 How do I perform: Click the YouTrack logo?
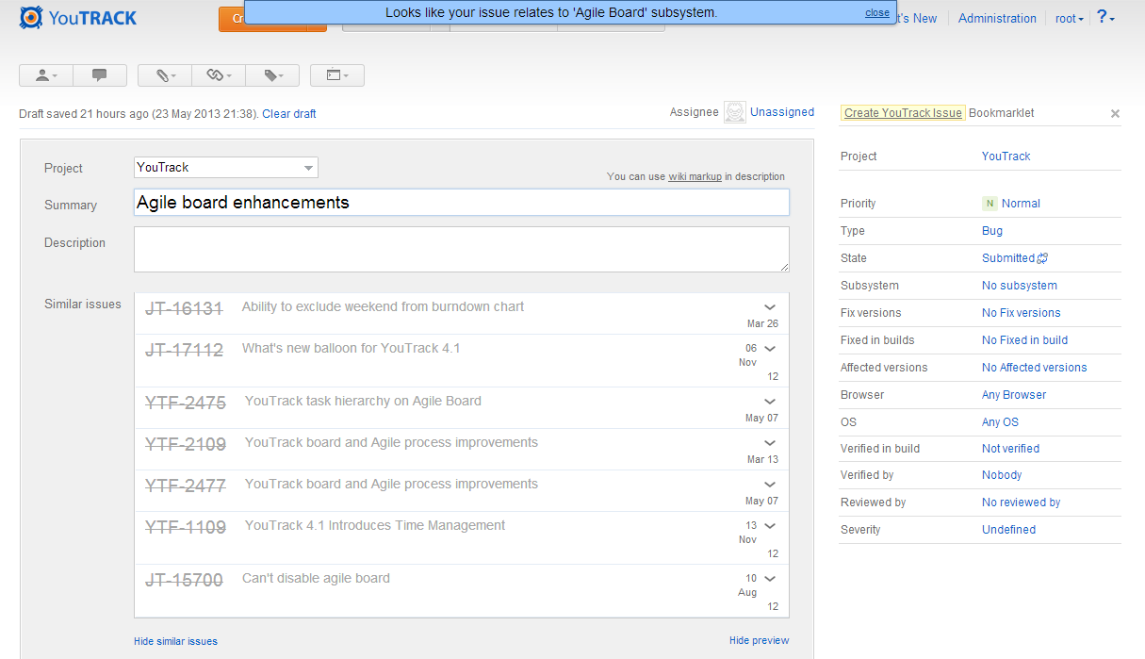[78, 17]
